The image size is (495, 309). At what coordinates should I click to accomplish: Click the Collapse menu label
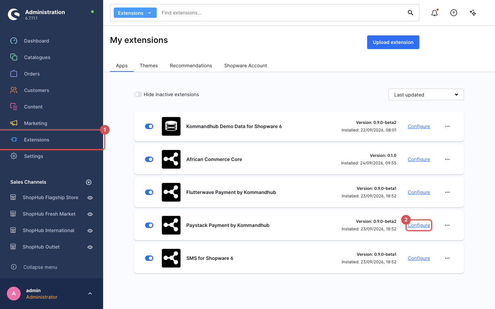tap(40, 267)
